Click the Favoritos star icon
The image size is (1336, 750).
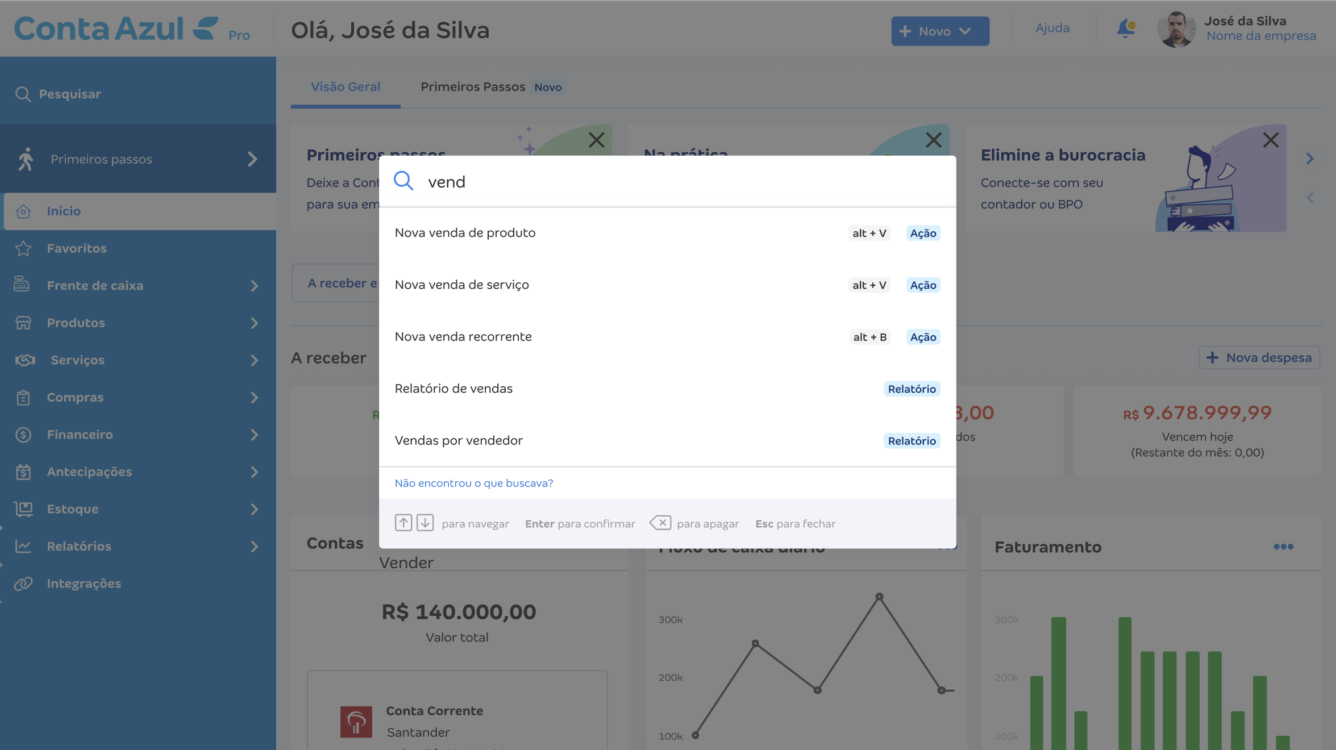[x=23, y=248]
